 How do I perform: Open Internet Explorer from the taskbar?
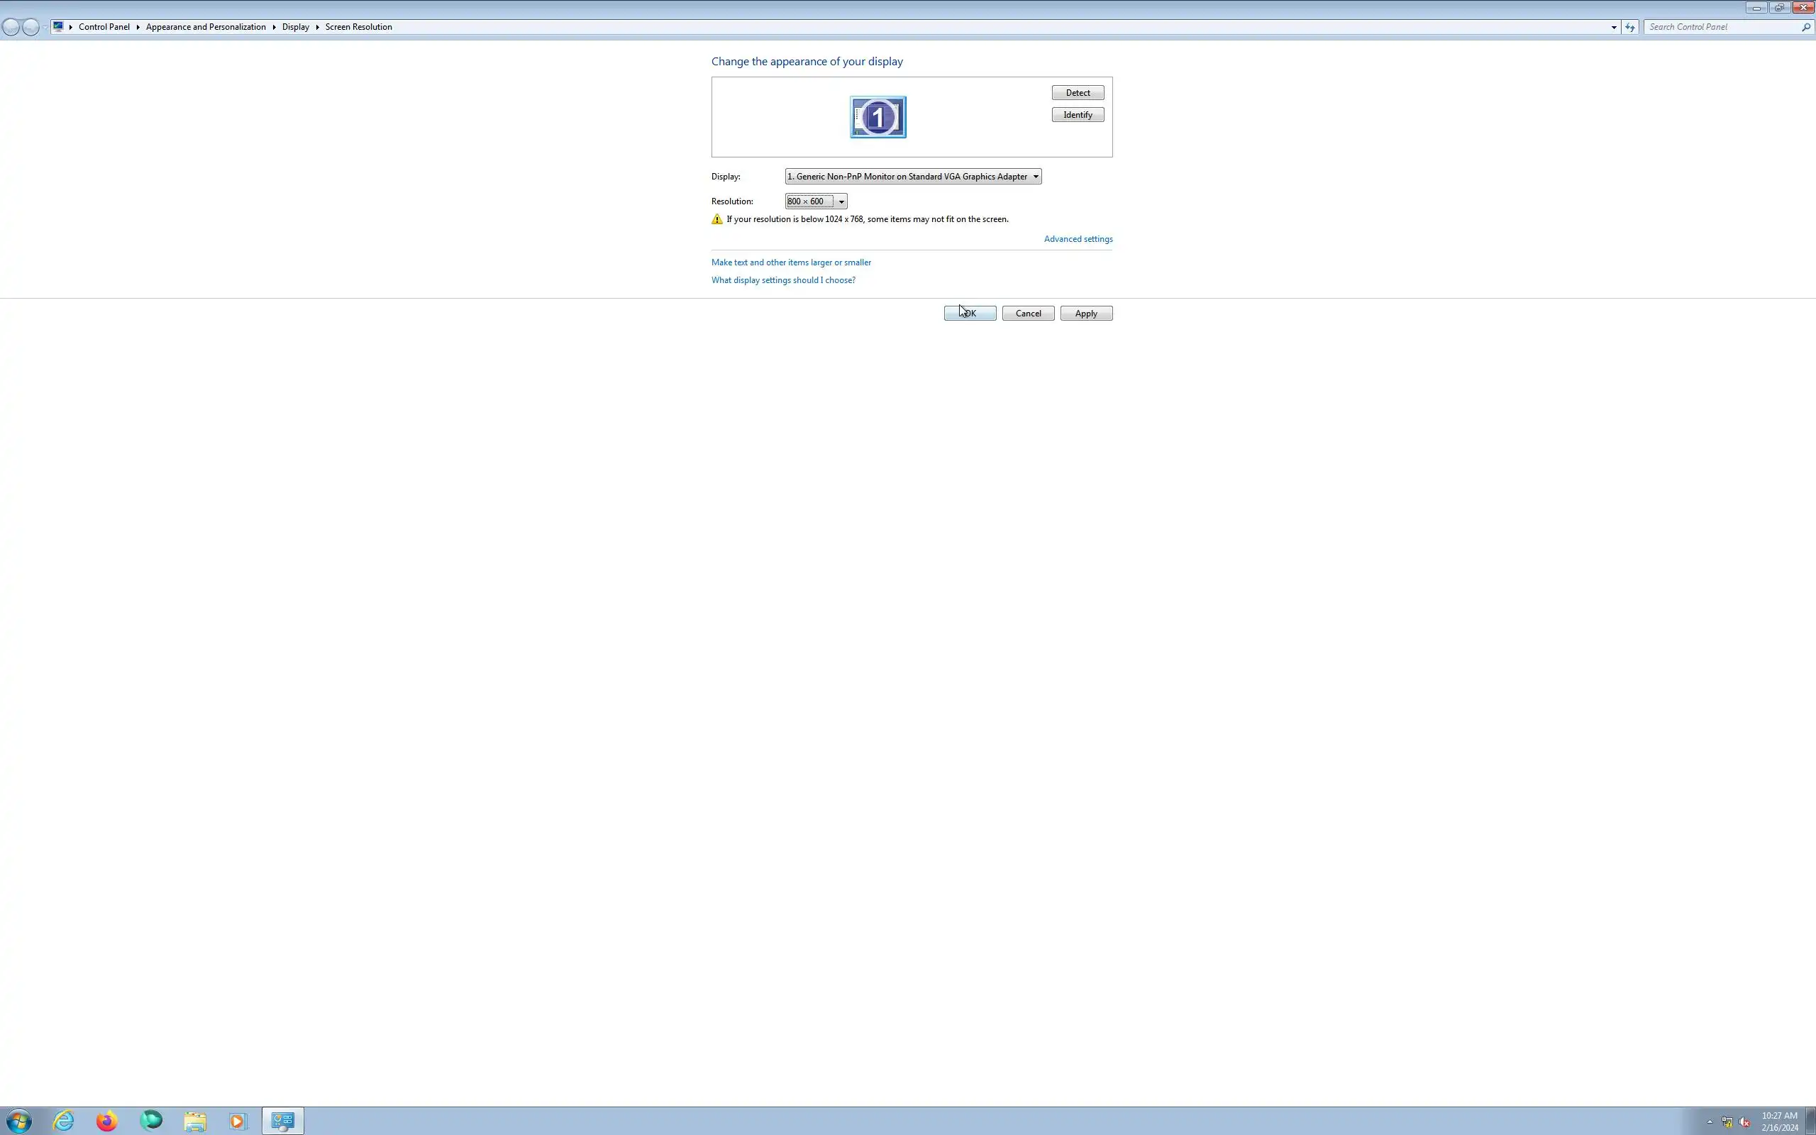click(x=64, y=1121)
